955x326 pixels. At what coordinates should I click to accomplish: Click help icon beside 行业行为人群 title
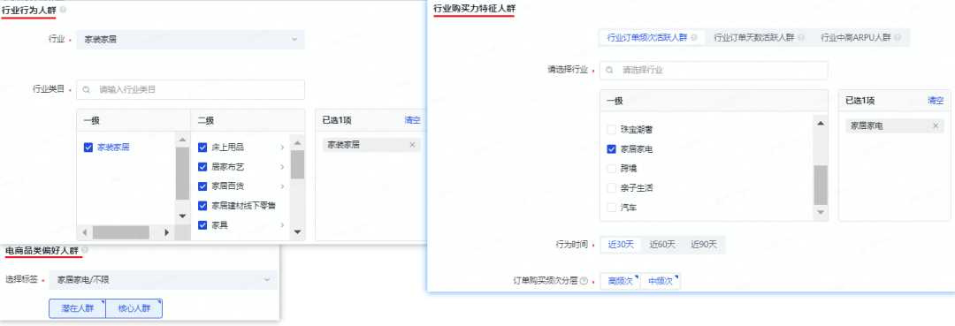click(x=64, y=10)
